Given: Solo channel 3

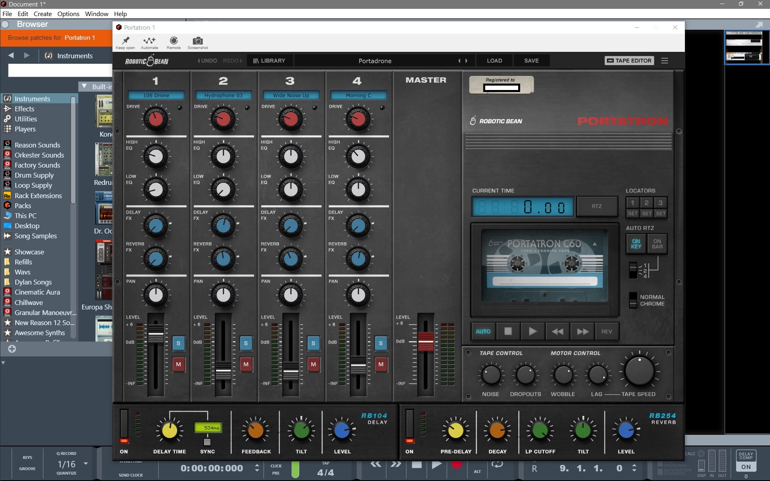Looking at the screenshot, I should tap(313, 343).
